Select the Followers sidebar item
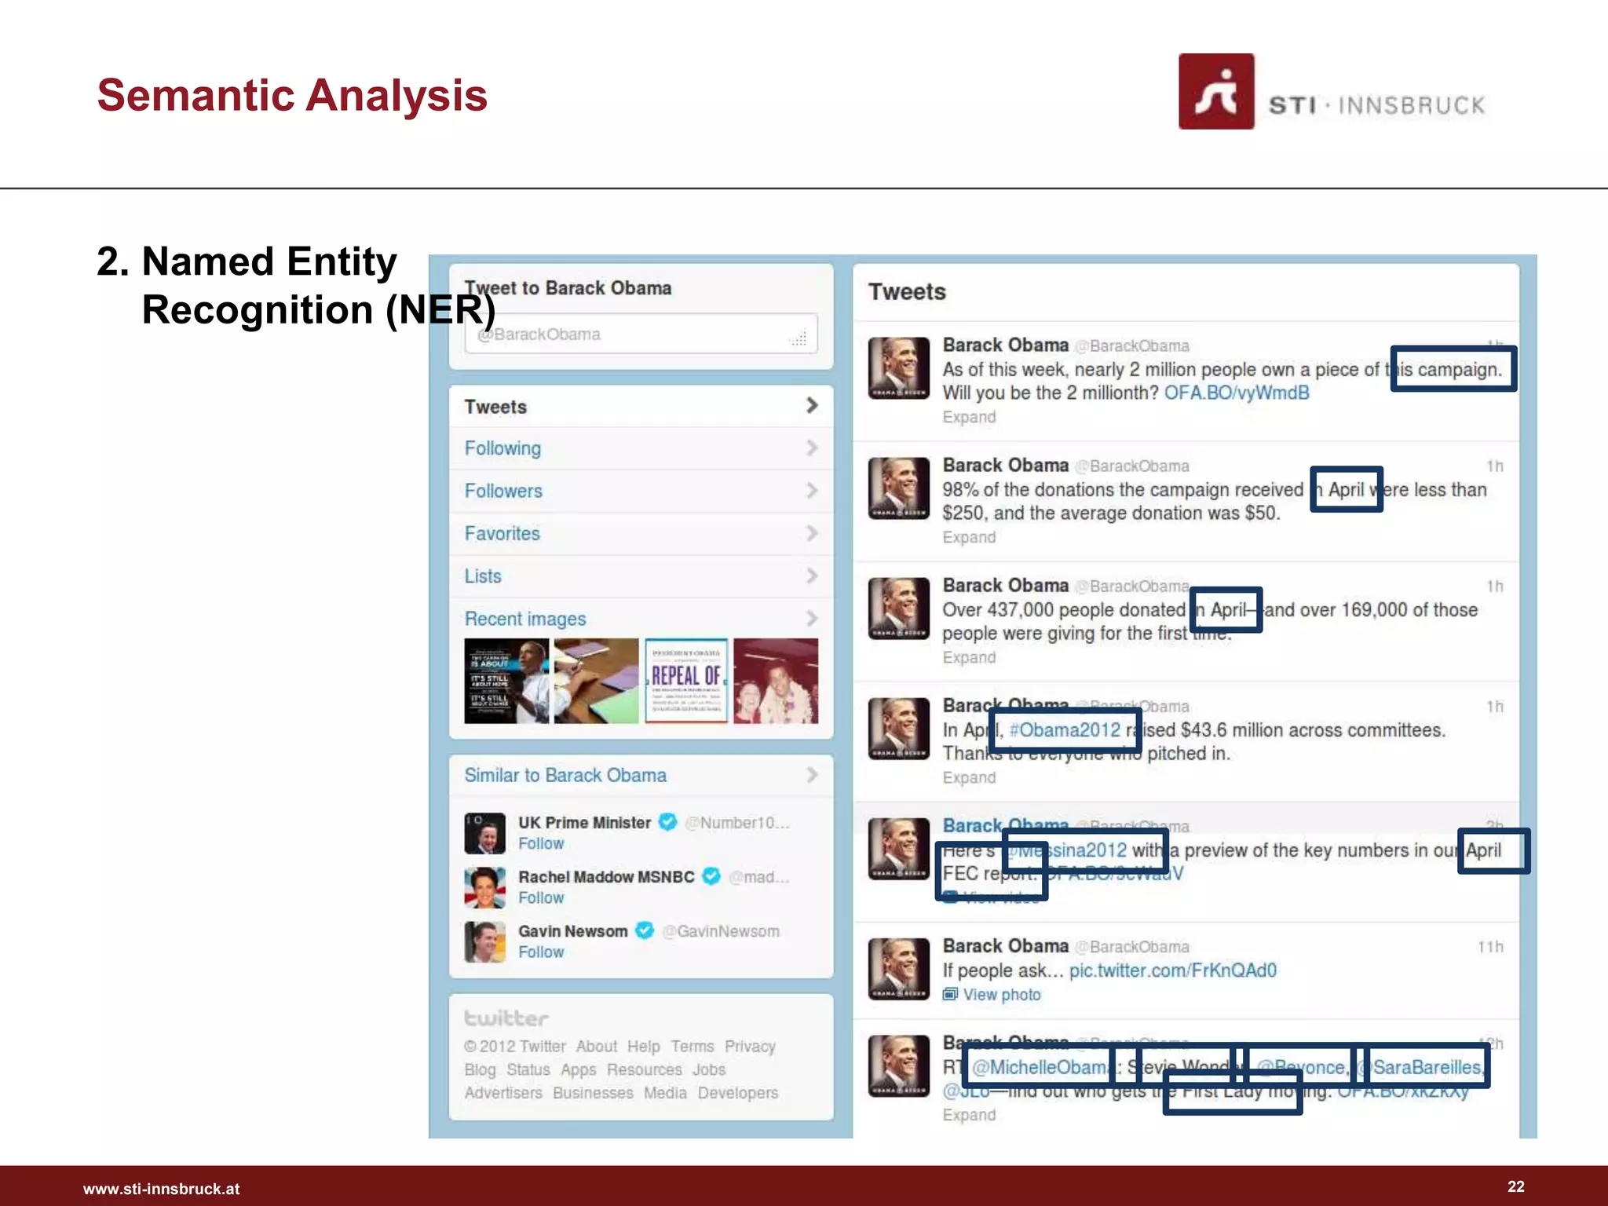The height and width of the screenshot is (1206, 1608). pos(641,491)
